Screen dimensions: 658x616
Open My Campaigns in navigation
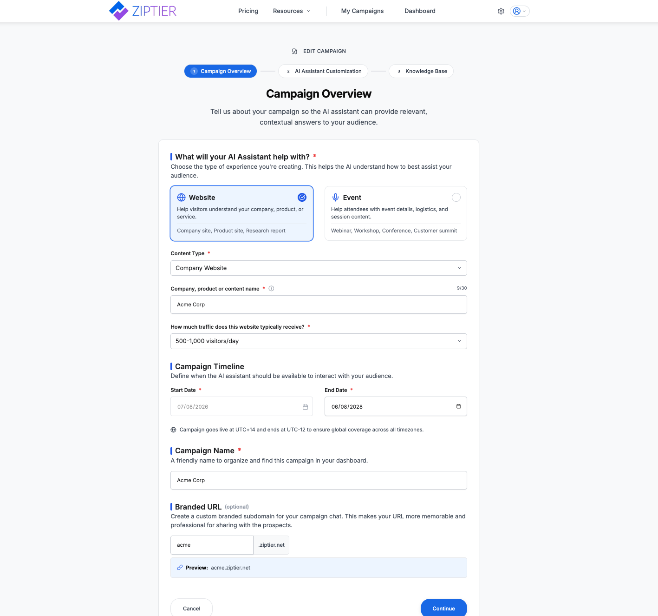(x=362, y=11)
